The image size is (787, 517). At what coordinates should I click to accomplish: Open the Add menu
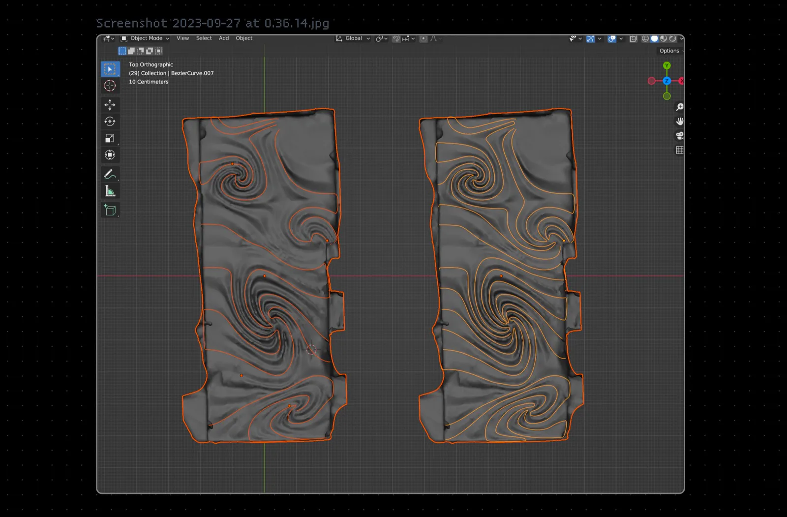click(224, 38)
